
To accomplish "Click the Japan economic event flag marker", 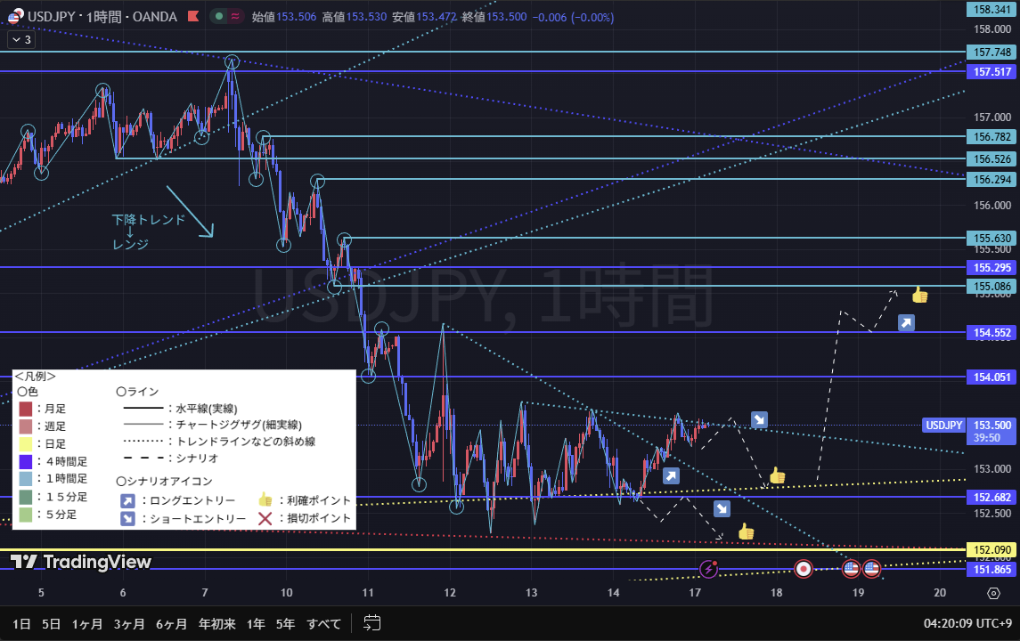I will 804,568.
